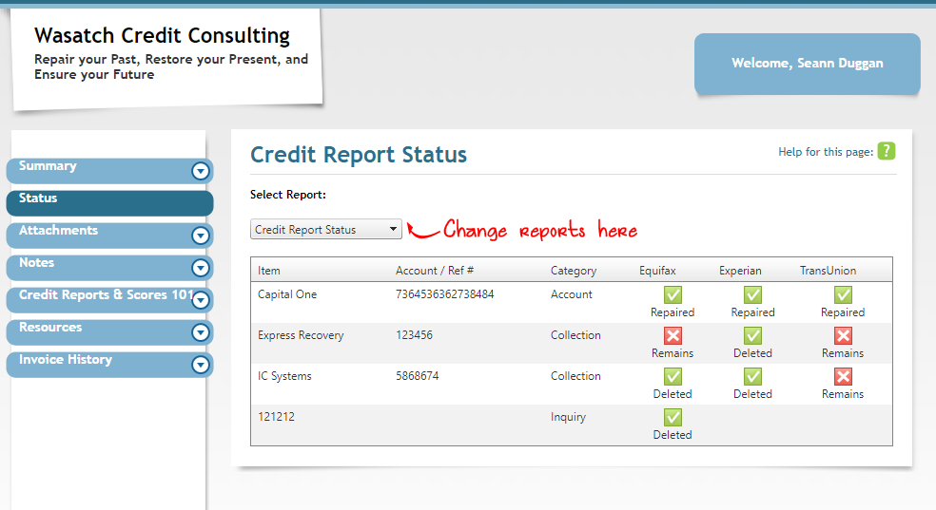Screen dimensions: 936x510
Task: Select the Express Recovery item cell
Action: [x=301, y=335]
